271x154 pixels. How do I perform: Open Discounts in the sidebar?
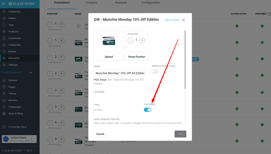pos(14,58)
